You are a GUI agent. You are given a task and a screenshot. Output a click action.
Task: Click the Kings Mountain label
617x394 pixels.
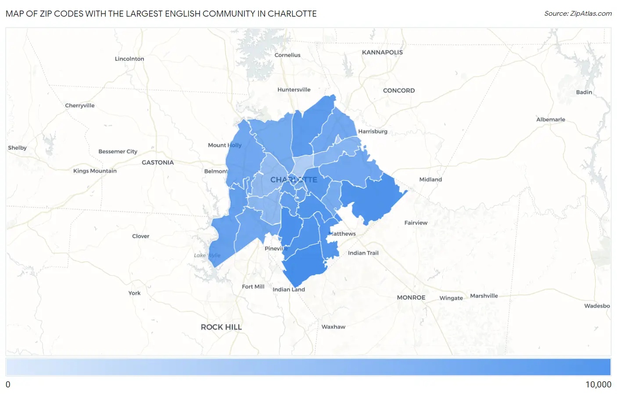click(x=95, y=171)
